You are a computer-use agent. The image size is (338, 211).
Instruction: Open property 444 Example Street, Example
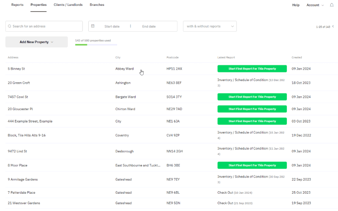[30, 121]
